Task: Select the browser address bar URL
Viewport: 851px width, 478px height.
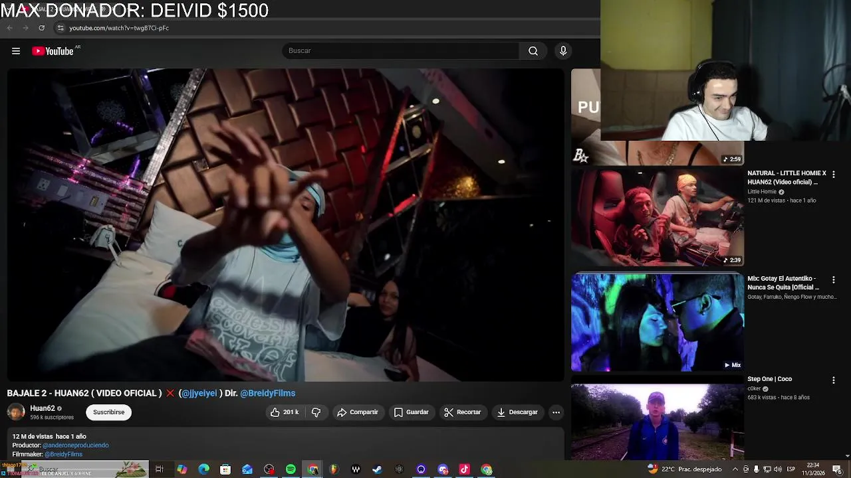Action: tap(119, 28)
